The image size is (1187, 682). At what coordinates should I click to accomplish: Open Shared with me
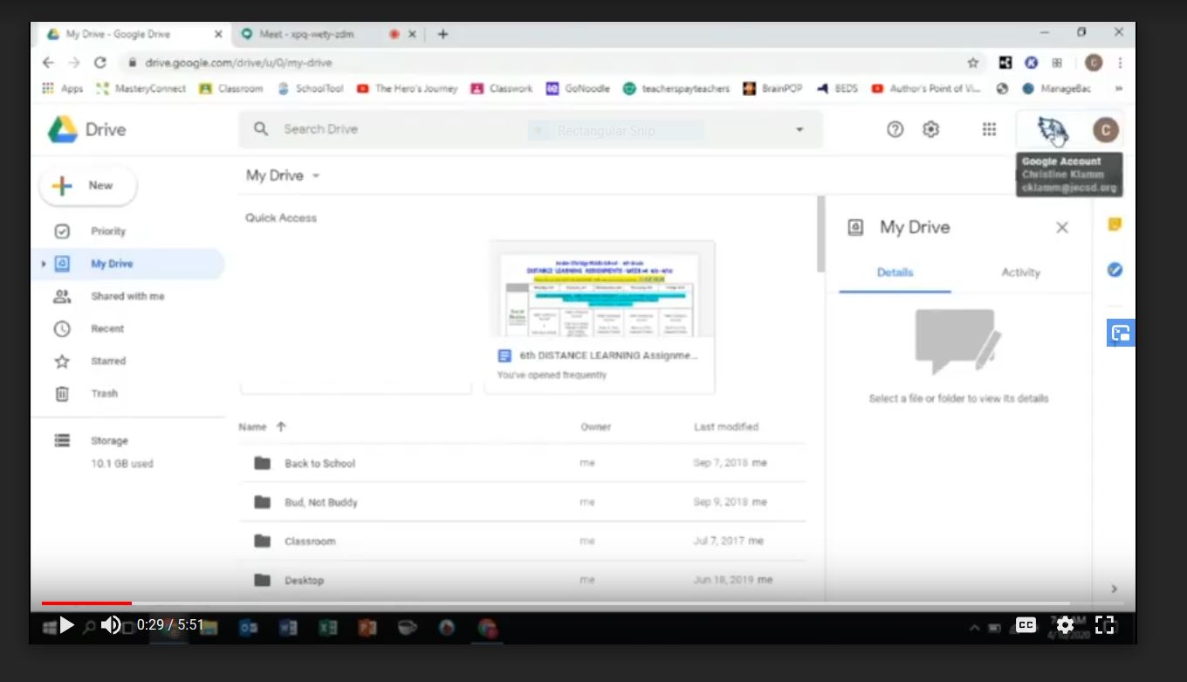(x=127, y=296)
